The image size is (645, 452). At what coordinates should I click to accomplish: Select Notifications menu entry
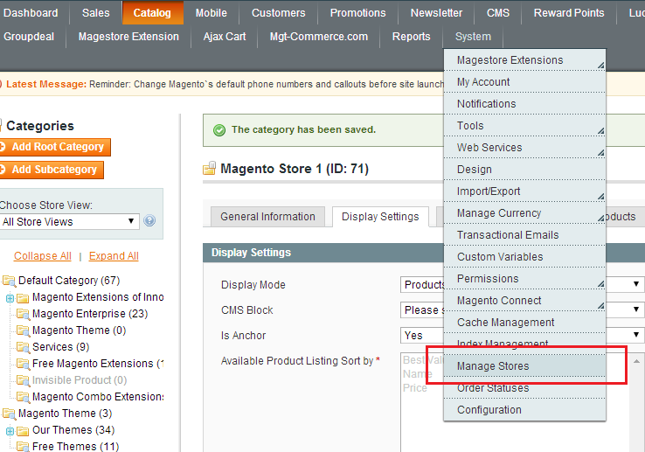click(524, 104)
